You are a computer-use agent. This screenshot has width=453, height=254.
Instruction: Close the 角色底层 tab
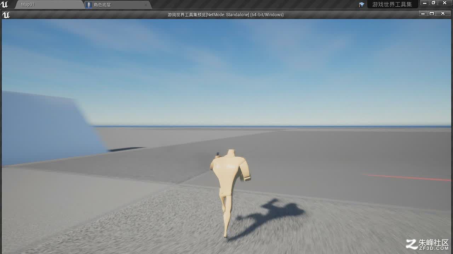[146, 5]
